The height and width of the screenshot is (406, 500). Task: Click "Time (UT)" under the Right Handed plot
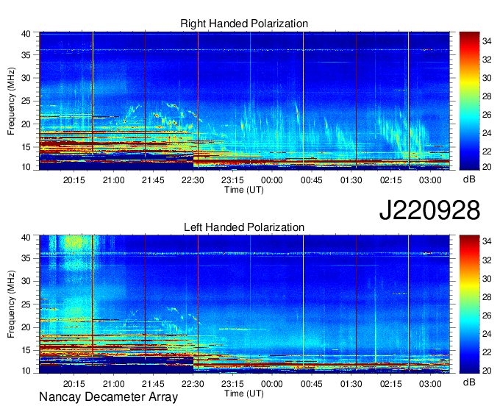click(x=244, y=190)
